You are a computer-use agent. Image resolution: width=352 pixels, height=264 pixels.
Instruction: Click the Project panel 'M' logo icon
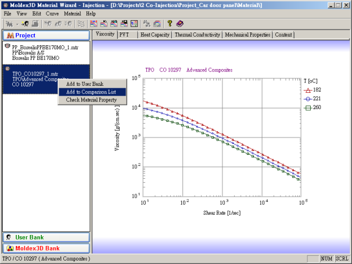[x=10, y=35]
